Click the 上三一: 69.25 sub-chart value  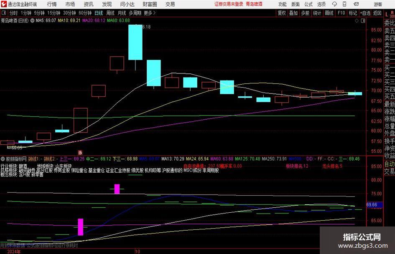click(x=72, y=159)
